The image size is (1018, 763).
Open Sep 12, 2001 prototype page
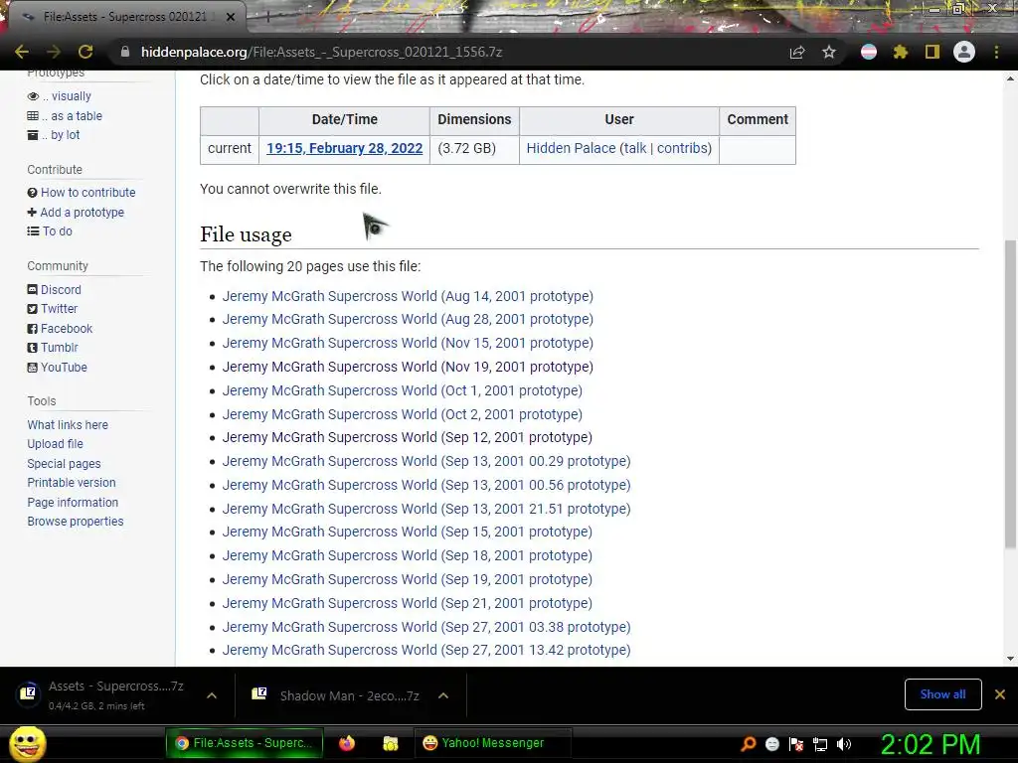point(407,437)
